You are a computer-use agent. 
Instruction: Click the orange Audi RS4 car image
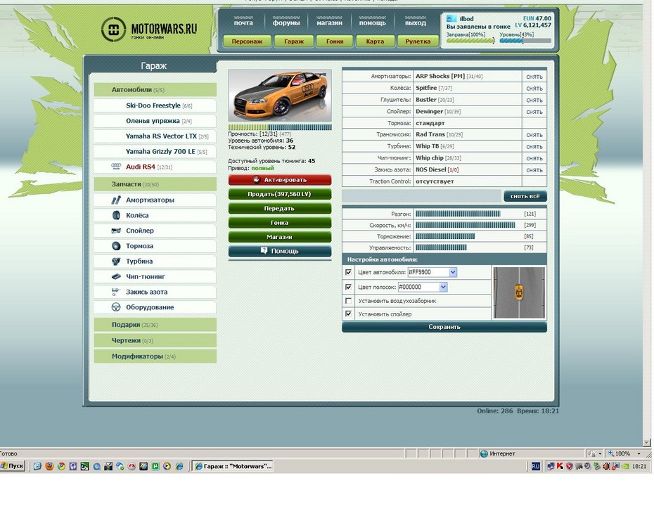click(x=280, y=96)
